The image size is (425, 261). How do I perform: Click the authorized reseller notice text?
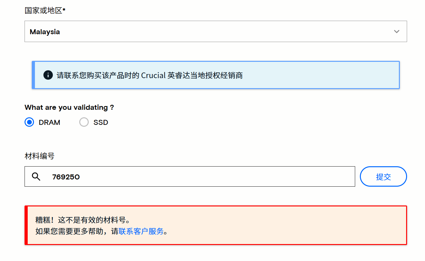(149, 75)
